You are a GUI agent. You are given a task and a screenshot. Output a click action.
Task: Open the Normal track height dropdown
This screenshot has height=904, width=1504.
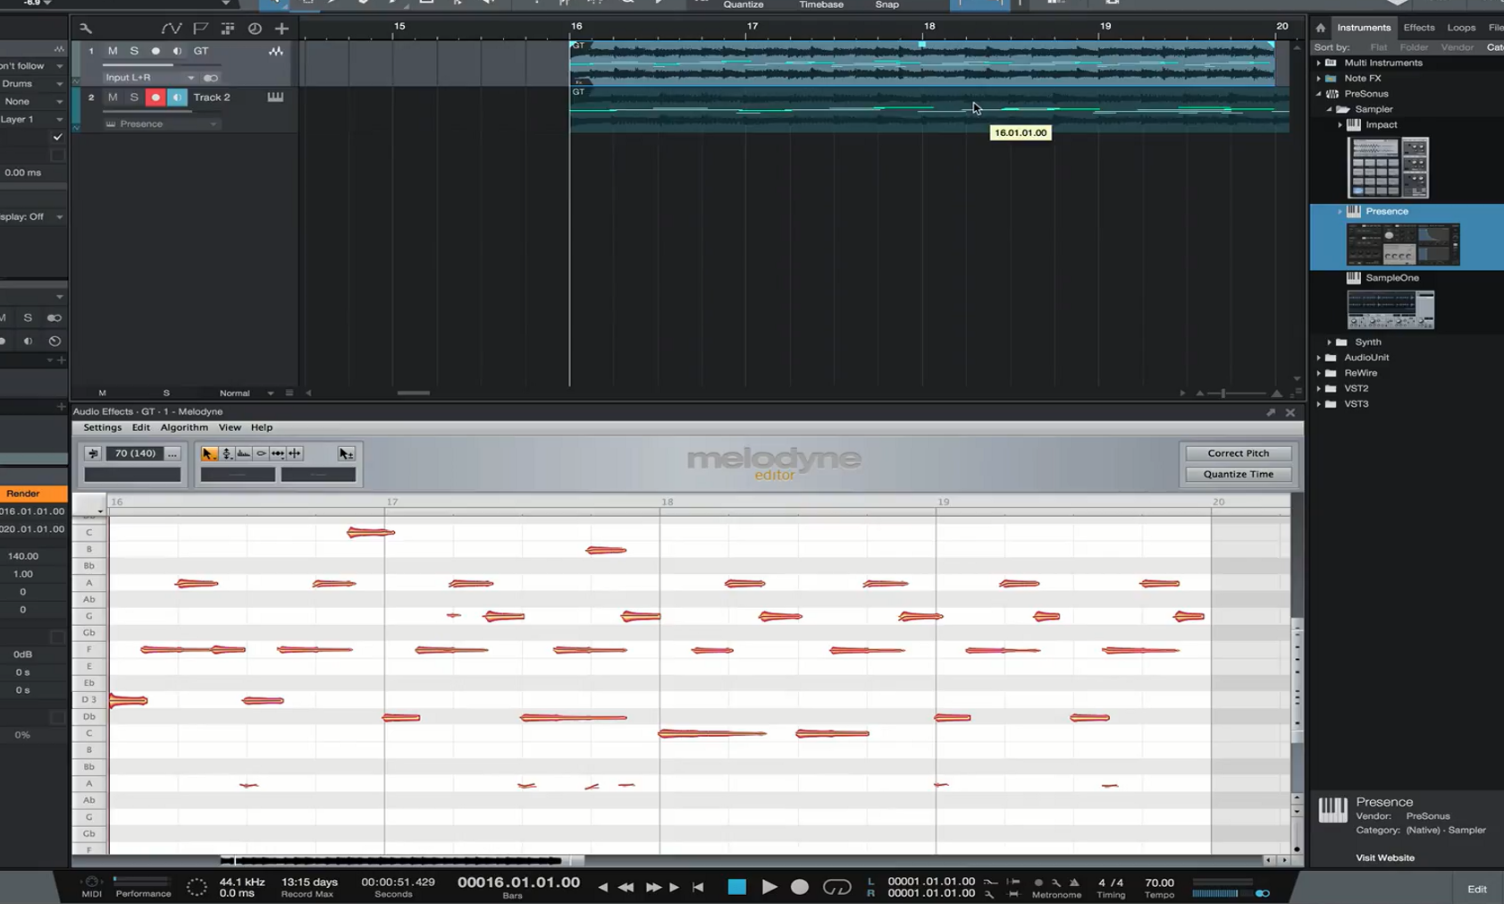[x=246, y=393]
